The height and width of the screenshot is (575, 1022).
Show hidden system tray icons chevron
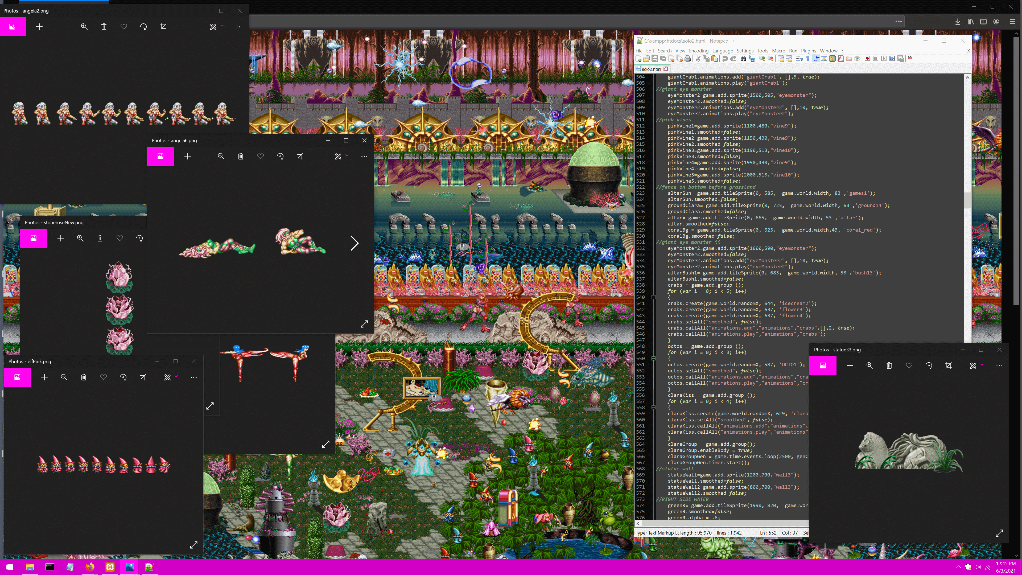point(958,567)
